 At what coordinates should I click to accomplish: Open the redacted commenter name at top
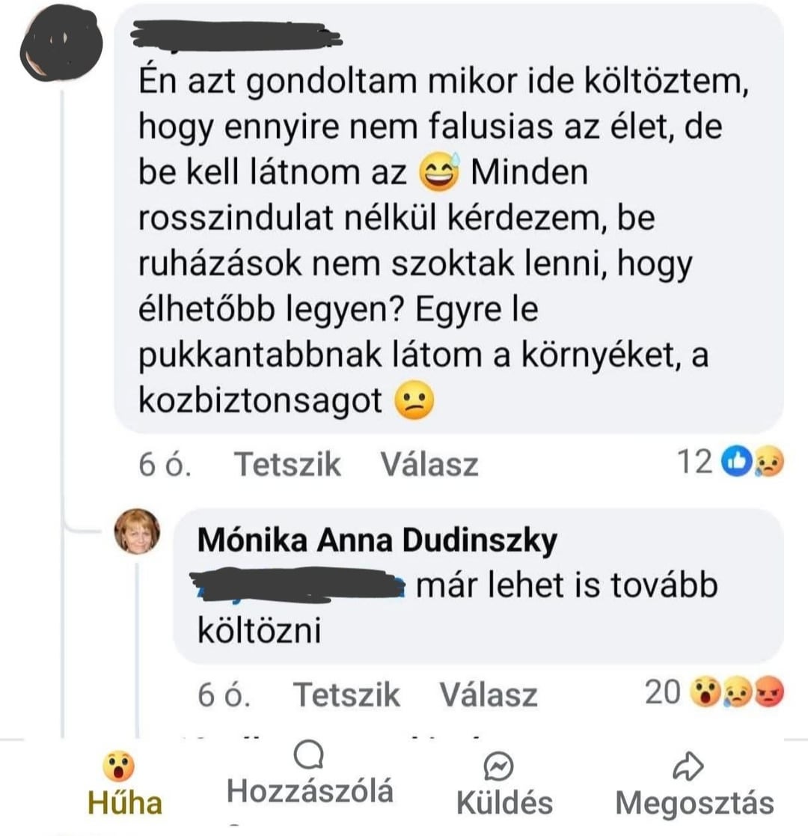click(236, 36)
